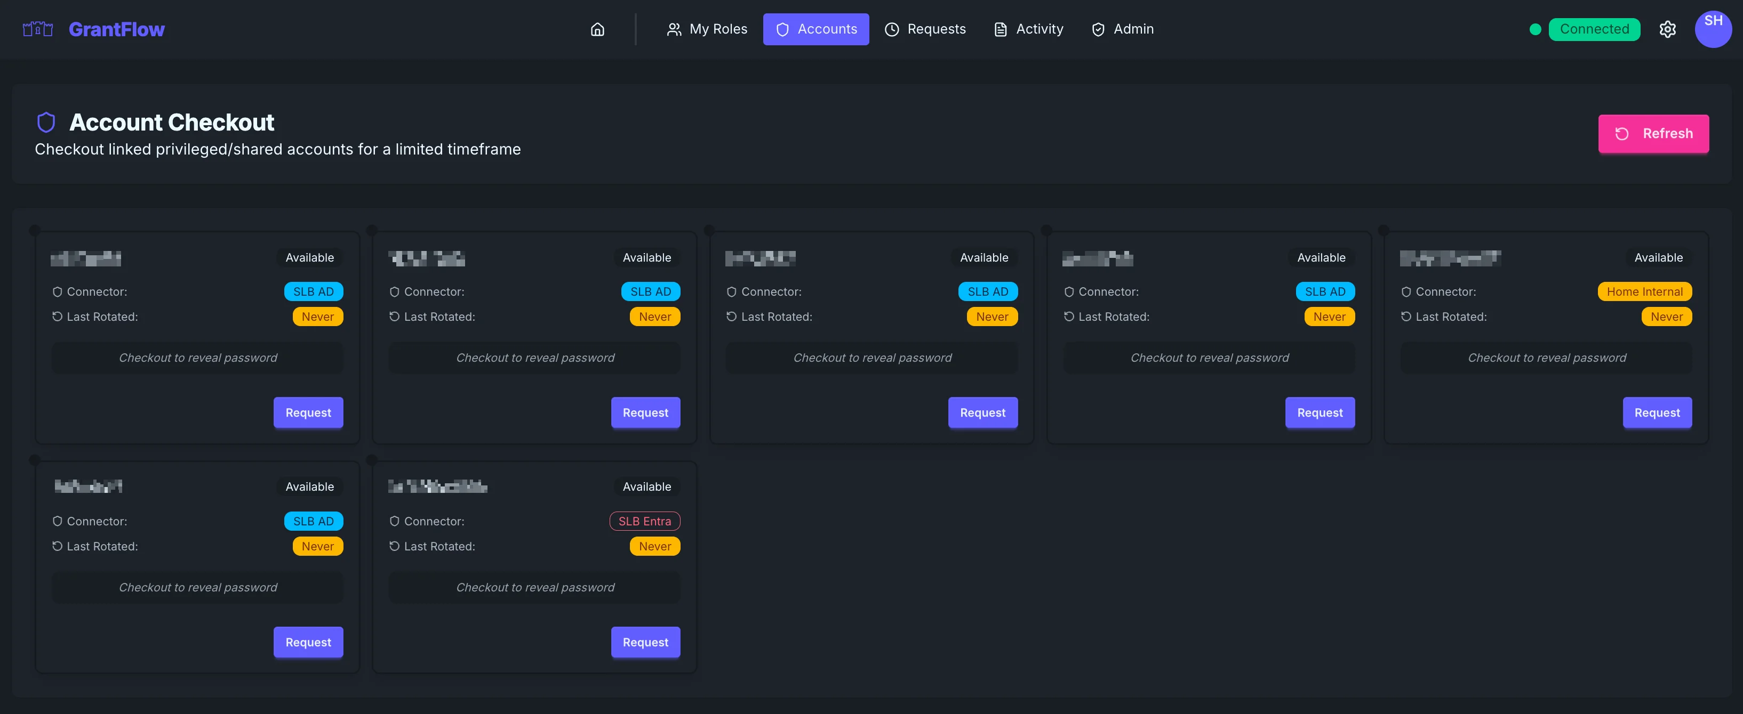Click the Never badge on the first account card
Viewport: 1743px width, 714px height.
(x=317, y=317)
